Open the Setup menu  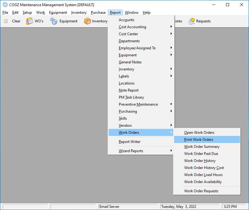point(27,13)
